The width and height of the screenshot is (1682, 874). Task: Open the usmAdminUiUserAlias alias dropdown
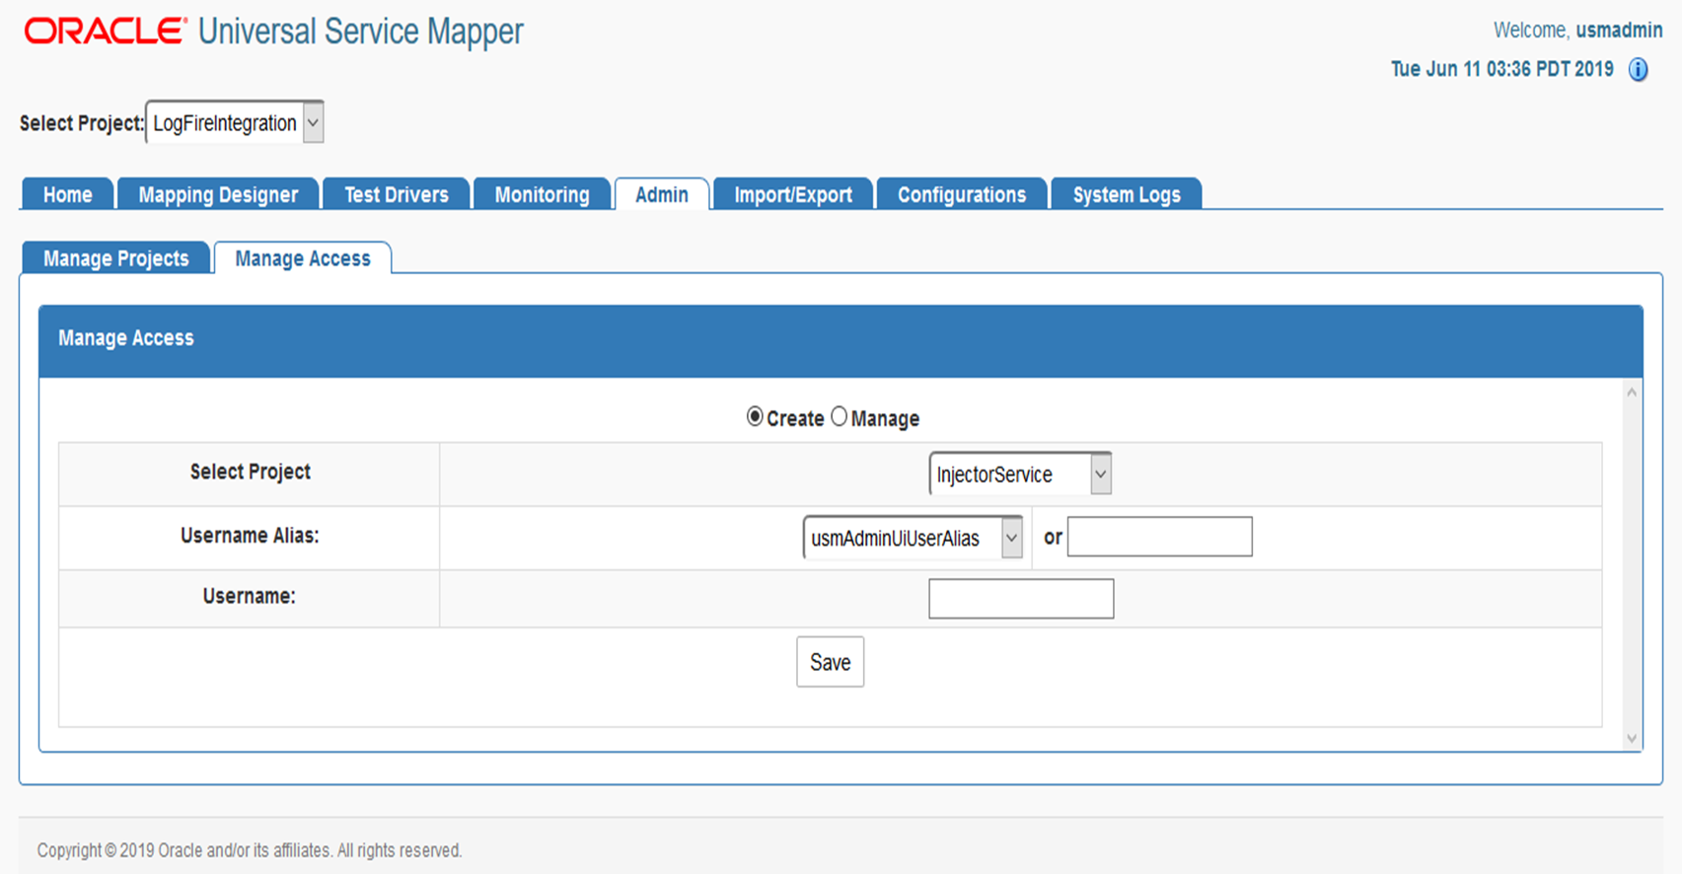(x=913, y=538)
